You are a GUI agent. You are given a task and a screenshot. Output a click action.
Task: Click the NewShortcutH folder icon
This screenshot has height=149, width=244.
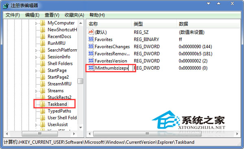(43, 30)
